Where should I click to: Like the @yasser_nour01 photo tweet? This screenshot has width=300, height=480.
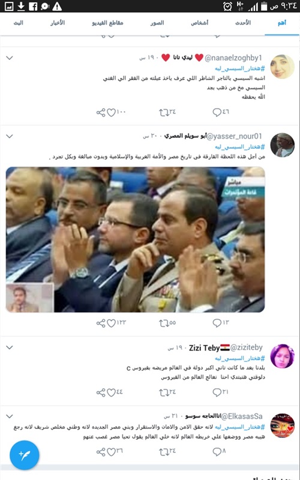pos(111,323)
